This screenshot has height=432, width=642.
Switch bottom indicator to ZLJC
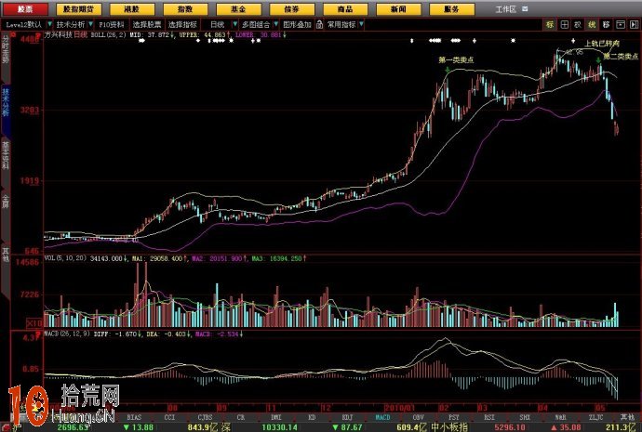(595, 417)
